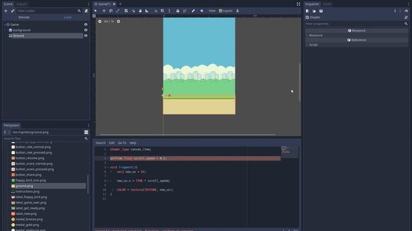Viewport: 412px width, 231px height.
Task: Click the FileSystem list vertical scrollbar
Action: click(88, 185)
